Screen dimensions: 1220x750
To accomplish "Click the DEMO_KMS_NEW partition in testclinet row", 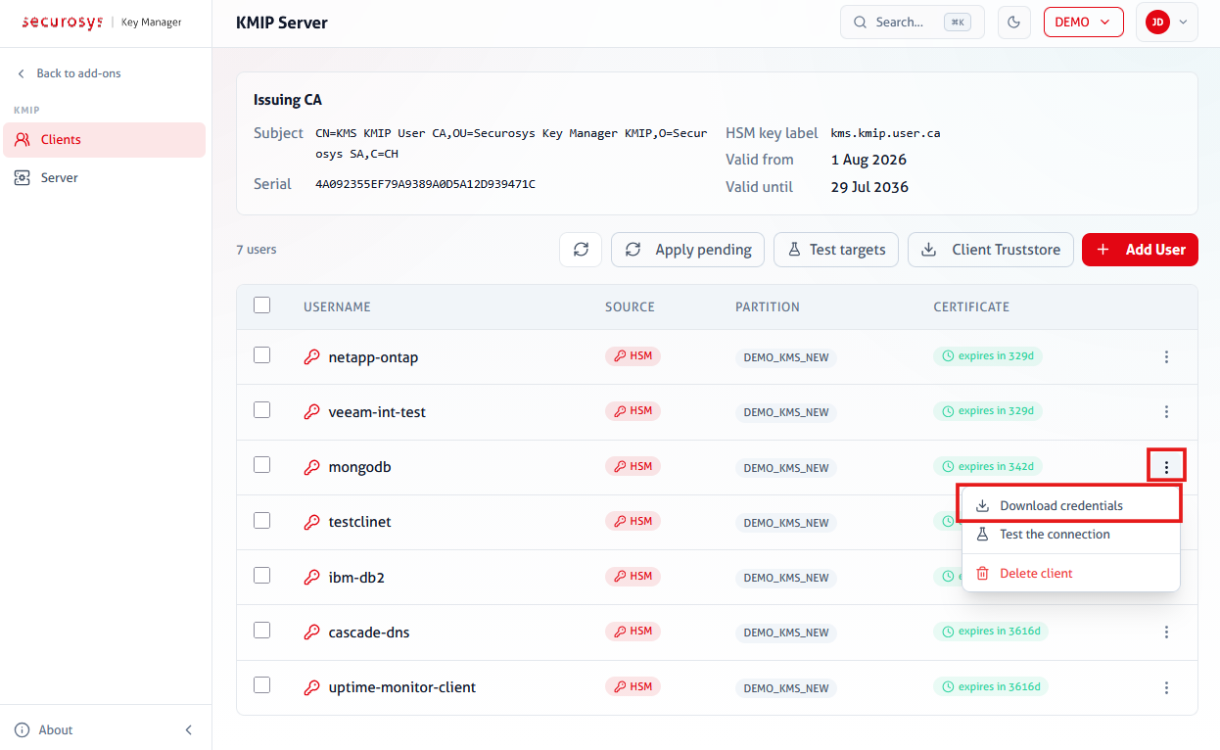I will 786,523.
